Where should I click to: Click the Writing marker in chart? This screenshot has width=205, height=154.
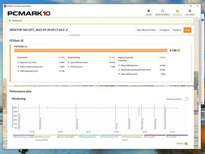(117, 126)
